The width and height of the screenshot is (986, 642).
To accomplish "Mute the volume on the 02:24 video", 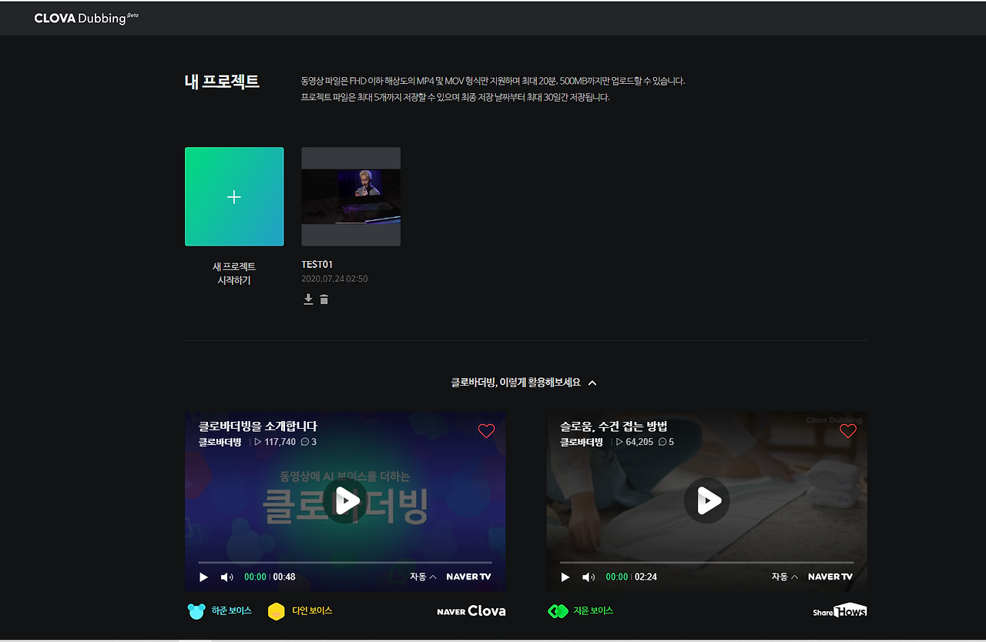I will [589, 577].
